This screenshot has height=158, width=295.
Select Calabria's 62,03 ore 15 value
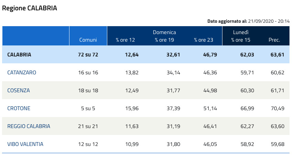(x=244, y=55)
